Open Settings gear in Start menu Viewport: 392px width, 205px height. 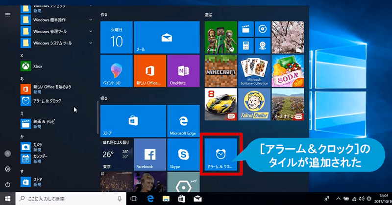(x=8, y=169)
